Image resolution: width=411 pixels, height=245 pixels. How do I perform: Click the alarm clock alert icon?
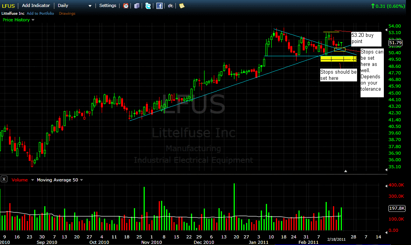(x=126, y=6)
